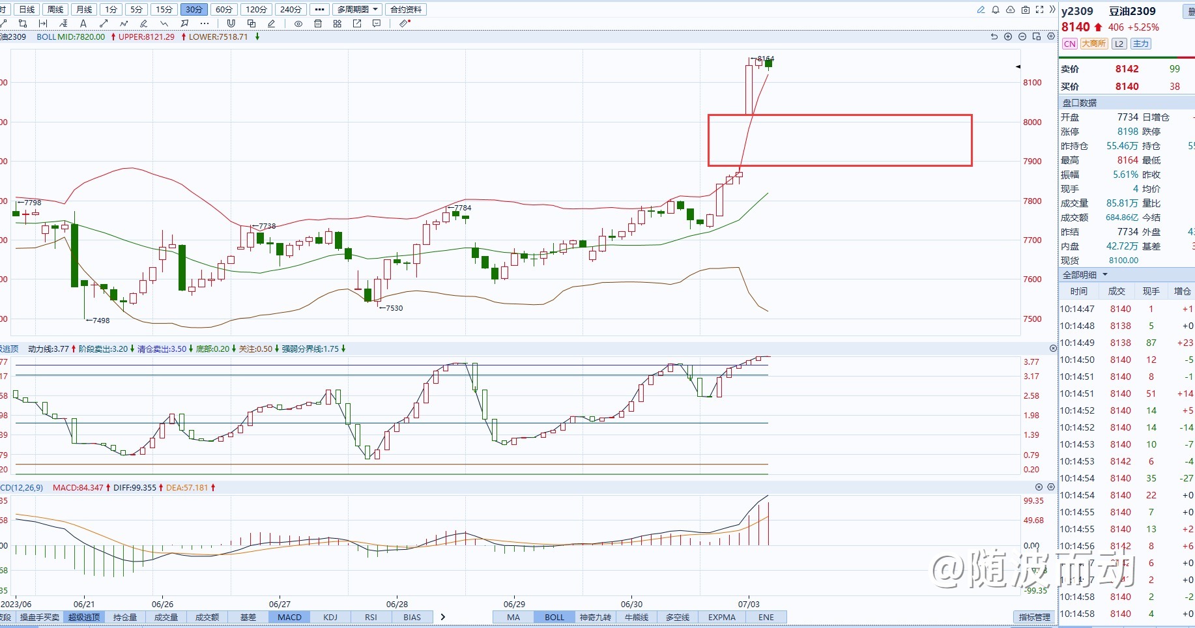Select MACD indicator tab

pyautogui.click(x=289, y=618)
